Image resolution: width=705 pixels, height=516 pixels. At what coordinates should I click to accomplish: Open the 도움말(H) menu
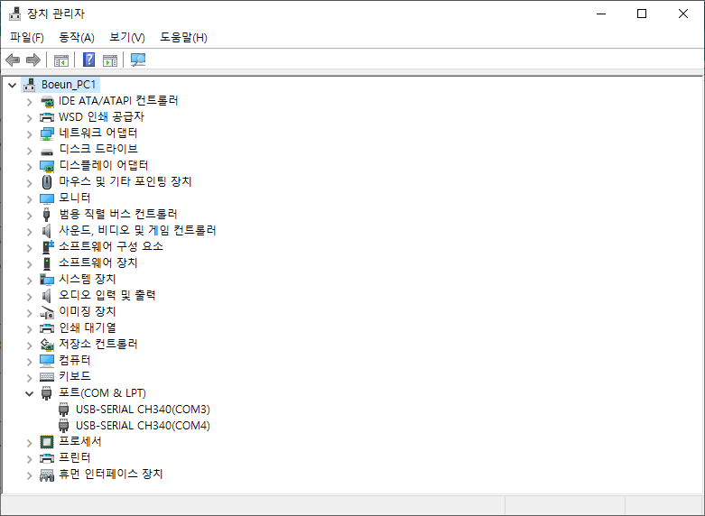[183, 37]
